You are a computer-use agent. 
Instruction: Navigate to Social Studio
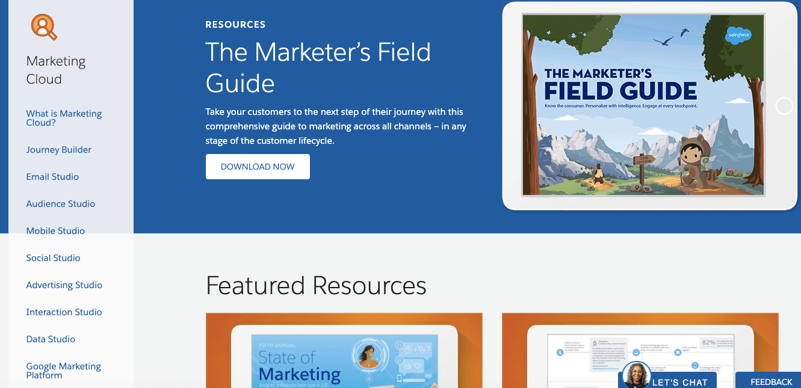[53, 258]
